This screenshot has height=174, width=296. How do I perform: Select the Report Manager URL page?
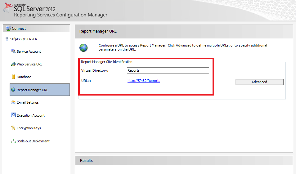40,90
